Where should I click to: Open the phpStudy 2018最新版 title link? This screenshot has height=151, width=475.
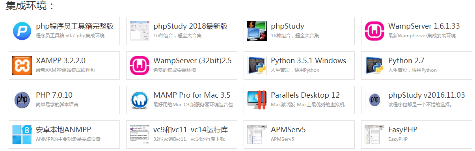point(190,26)
